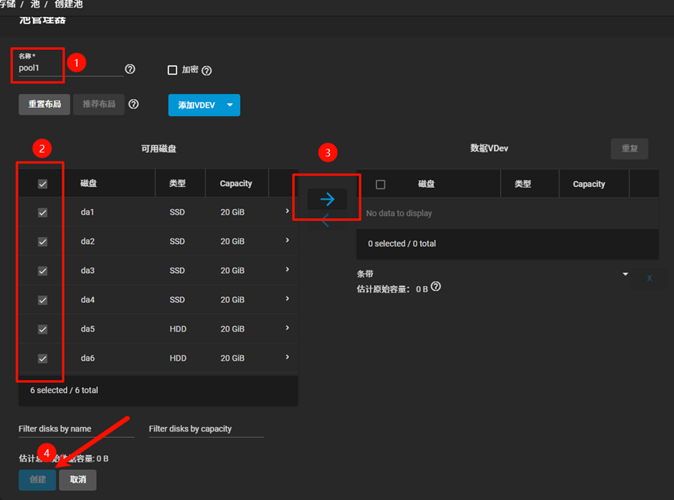Click the left arrow to remove disks
The width and height of the screenshot is (674, 500).
(325, 222)
